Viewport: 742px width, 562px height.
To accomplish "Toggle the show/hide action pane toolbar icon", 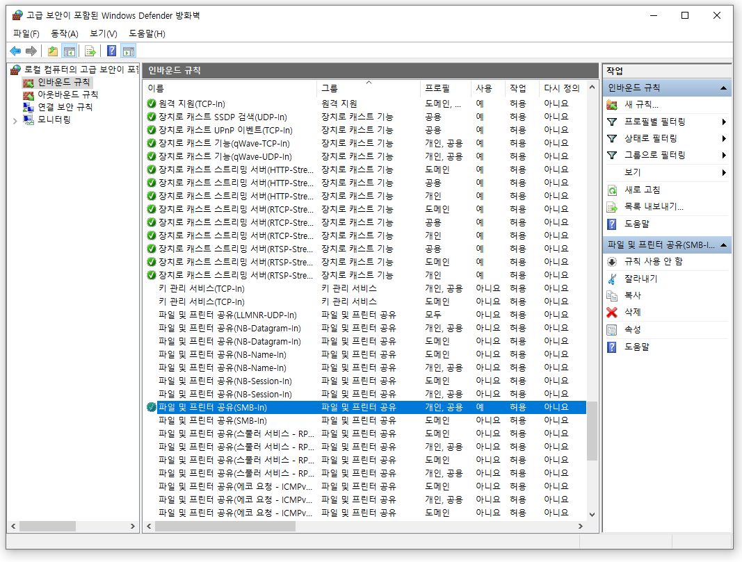I will 128,51.
